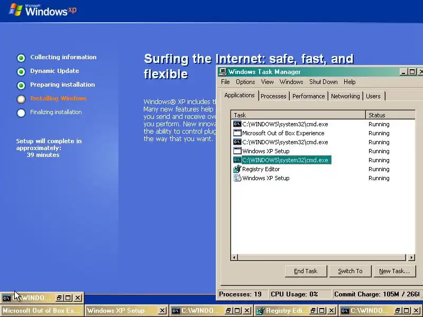Switch to the Performance tab
Screen dimensions: 423x317
pyautogui.click(x=309, y=96)
